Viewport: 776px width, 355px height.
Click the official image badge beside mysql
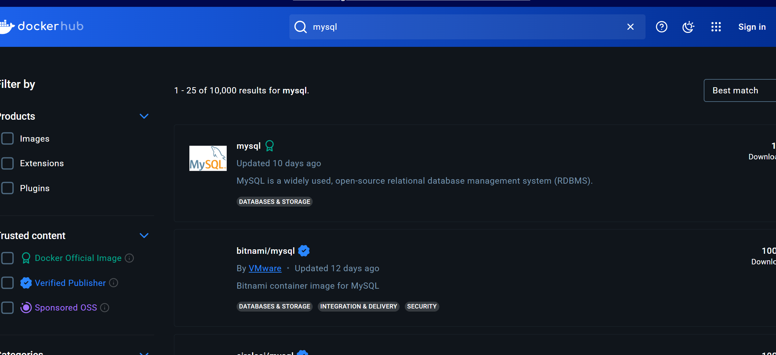(x=270, y=146)
